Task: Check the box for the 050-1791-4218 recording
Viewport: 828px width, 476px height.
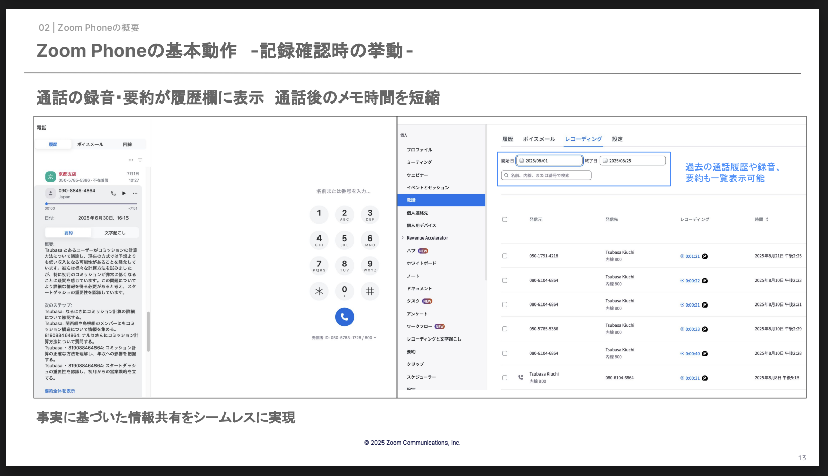Action: click(x=505, y=256)
